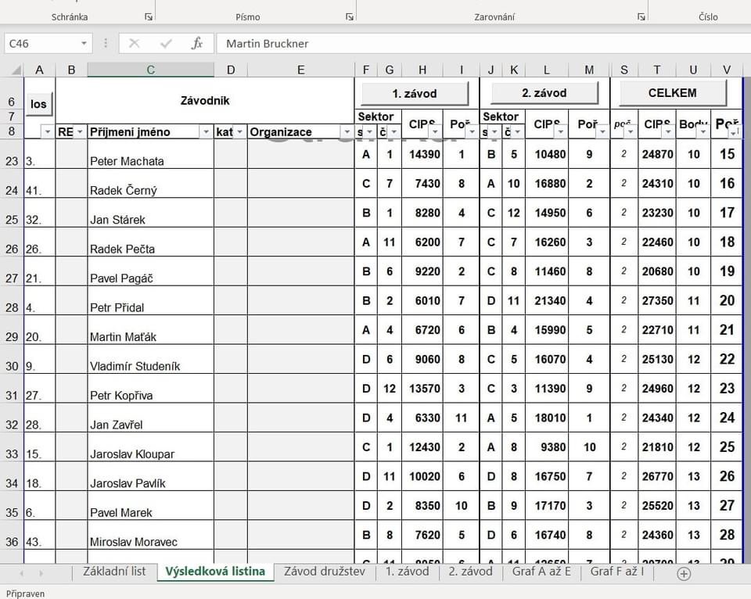
Task: Click the 2. závod button
Action: click(x=544, y=93)
